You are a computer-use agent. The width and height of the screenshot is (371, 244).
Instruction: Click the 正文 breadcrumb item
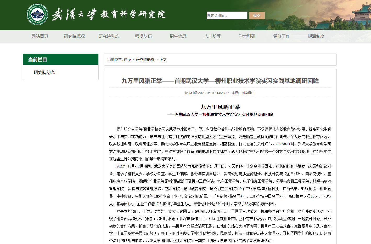pyautogui.click(x=163, y=60)
